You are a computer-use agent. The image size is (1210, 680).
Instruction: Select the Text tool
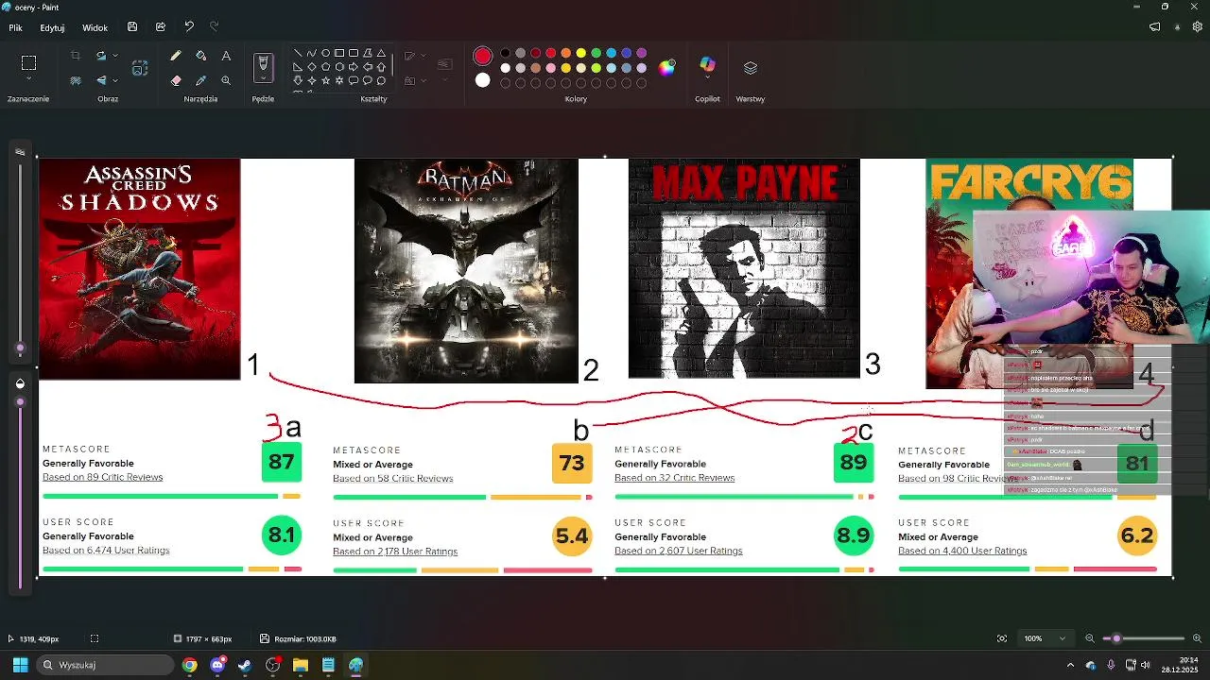click(x=226, y=56)
